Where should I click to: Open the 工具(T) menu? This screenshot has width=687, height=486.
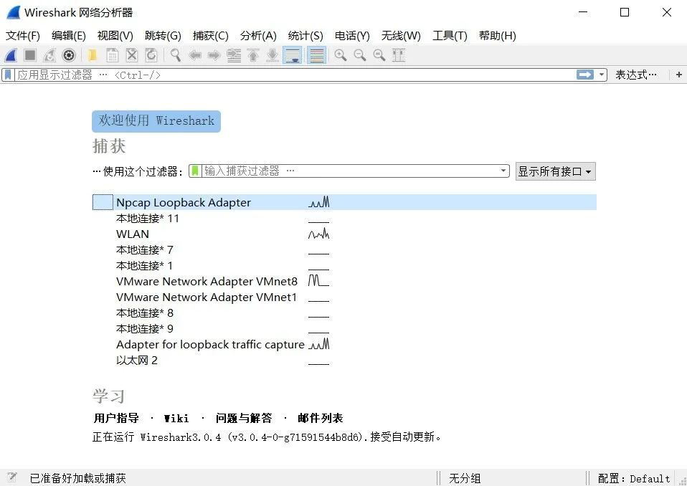click(x=450, y=35)
